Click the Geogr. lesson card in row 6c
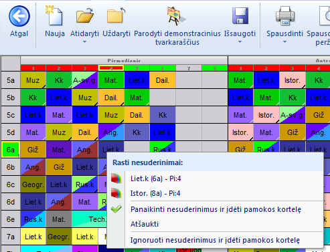This screenshot has width=330, height=252. tap(33, 184)
